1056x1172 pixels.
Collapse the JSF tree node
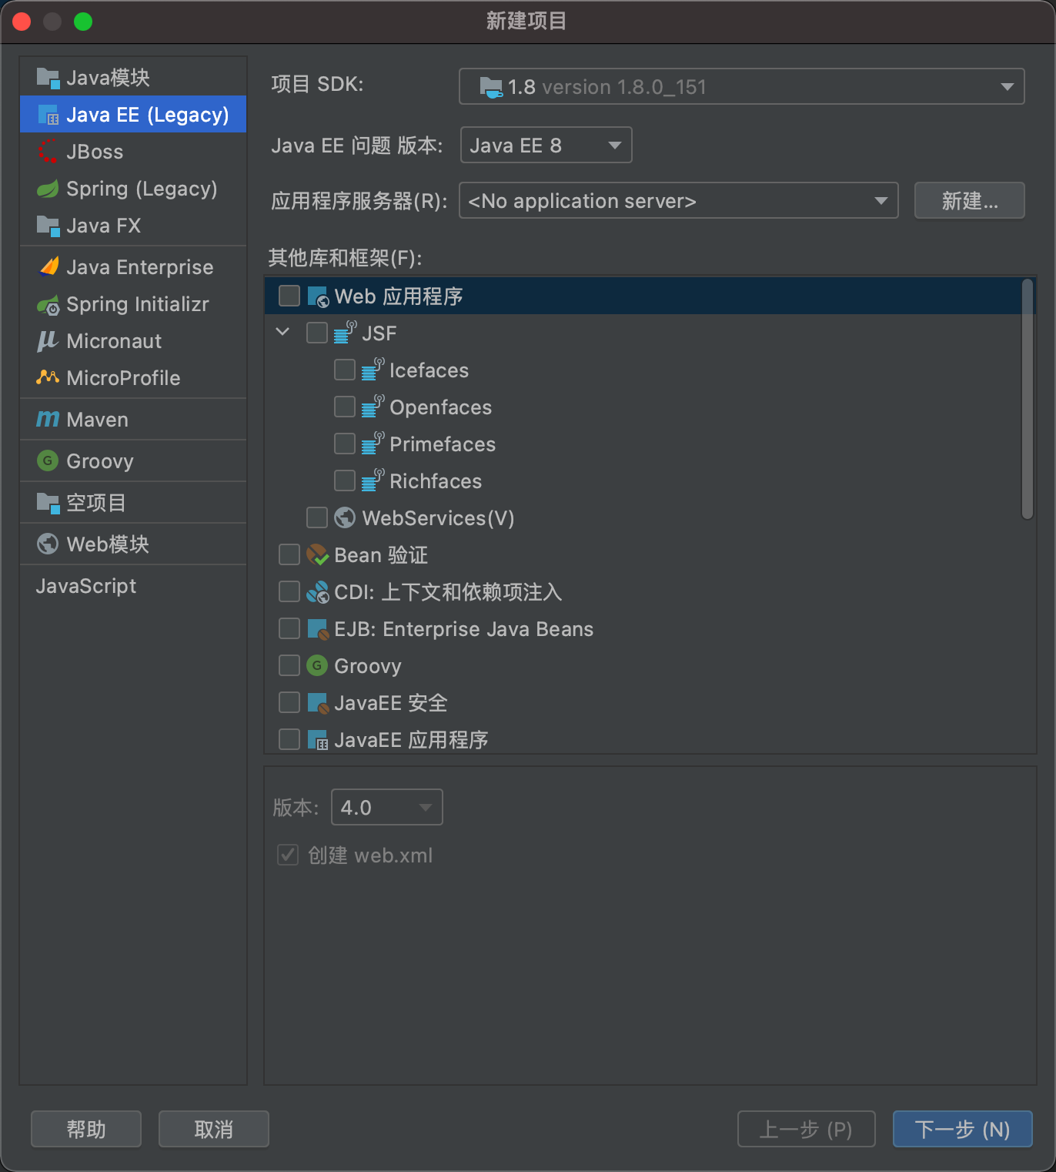(x=282, y=331)
